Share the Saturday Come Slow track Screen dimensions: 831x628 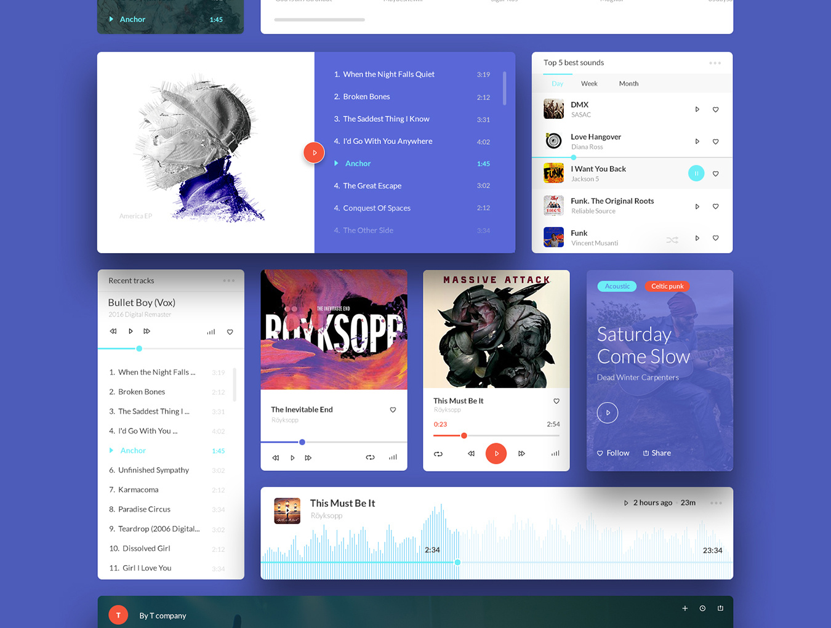(x=657, y=453)
